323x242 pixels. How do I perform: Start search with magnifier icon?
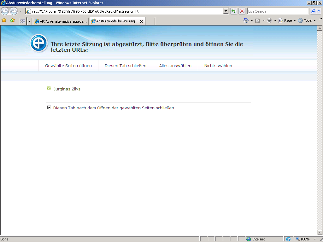[313, 11]
